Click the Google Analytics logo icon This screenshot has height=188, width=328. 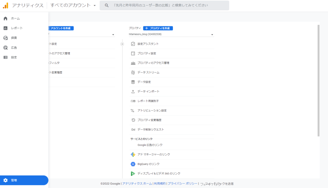click(5, 5)
